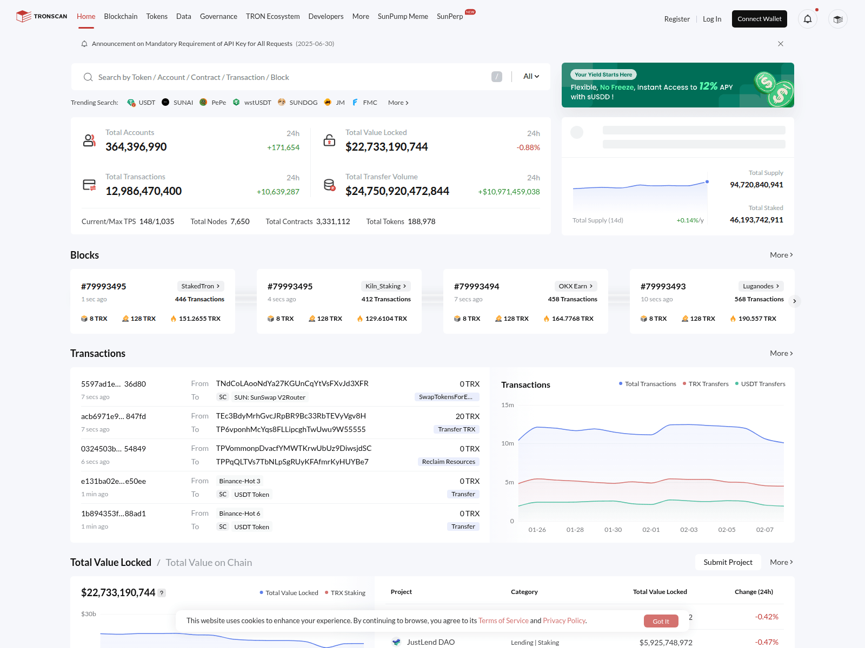Dismiss the announcement banner
Image resolution: width=865 pixels, height=648 pixels.
781,44
